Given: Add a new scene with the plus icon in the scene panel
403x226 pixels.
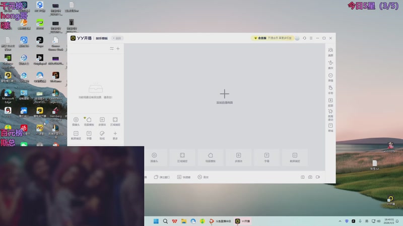Looking at the screenshot, I should 118,48.
